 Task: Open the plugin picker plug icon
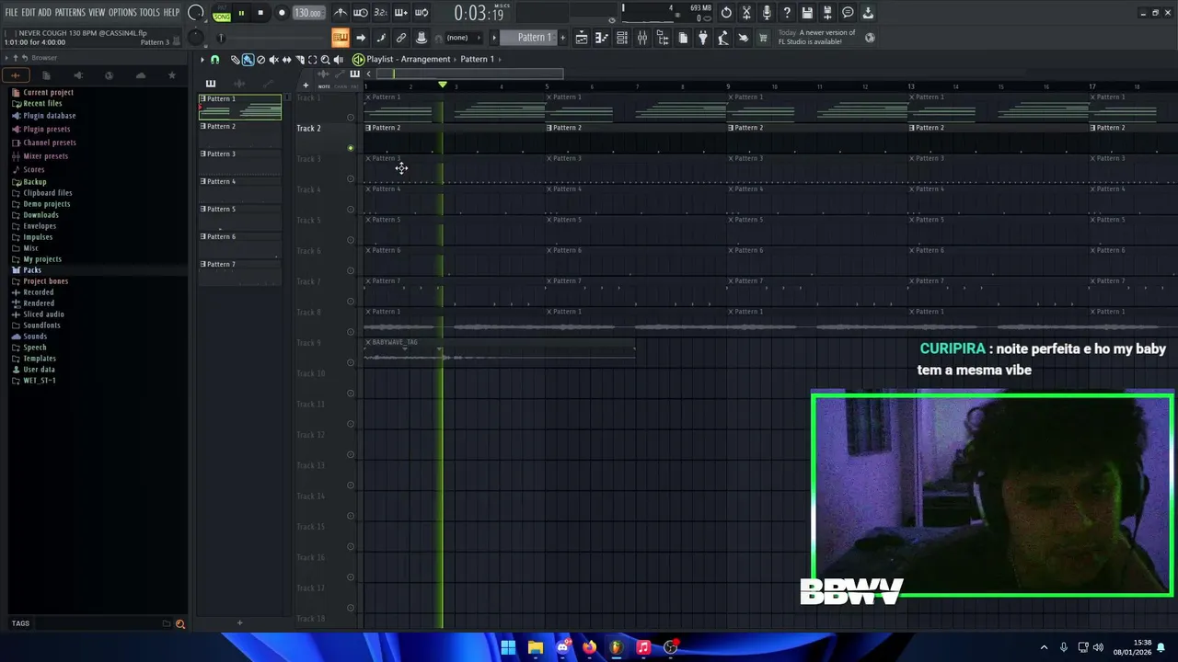click(x=703, y=38)
